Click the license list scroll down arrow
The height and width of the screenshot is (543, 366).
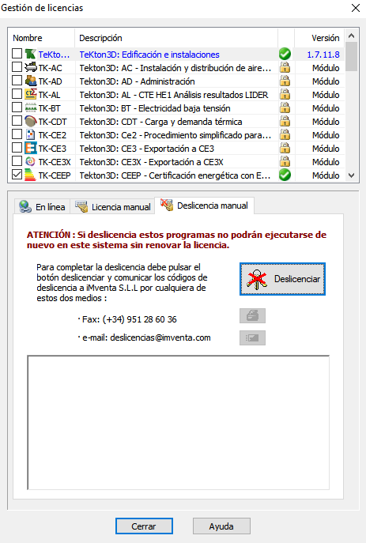[352, 175]
